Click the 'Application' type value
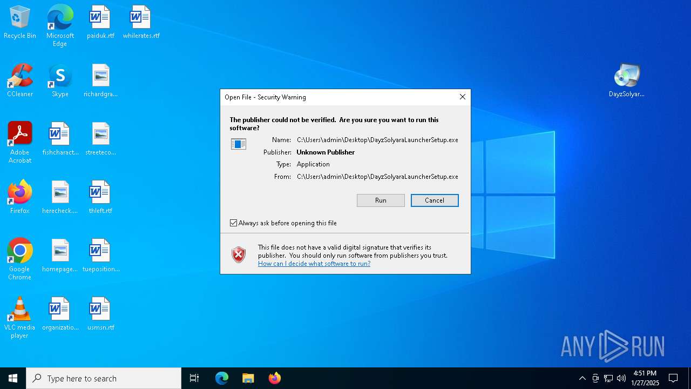This screenshot has width=691, height=389. (313, 164)
